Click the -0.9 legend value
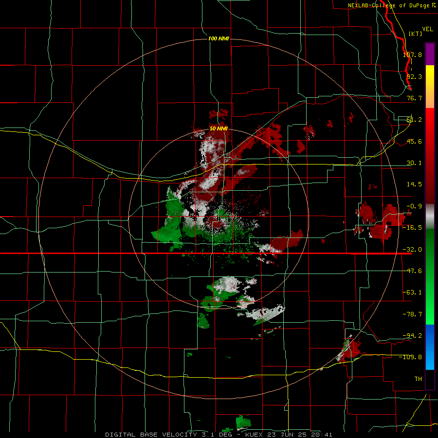438x438 pixels. click(414, 206)
